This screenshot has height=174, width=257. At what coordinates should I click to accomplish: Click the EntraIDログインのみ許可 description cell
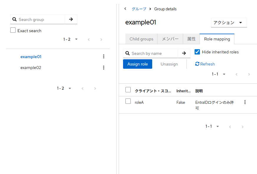tap(214, 105)
